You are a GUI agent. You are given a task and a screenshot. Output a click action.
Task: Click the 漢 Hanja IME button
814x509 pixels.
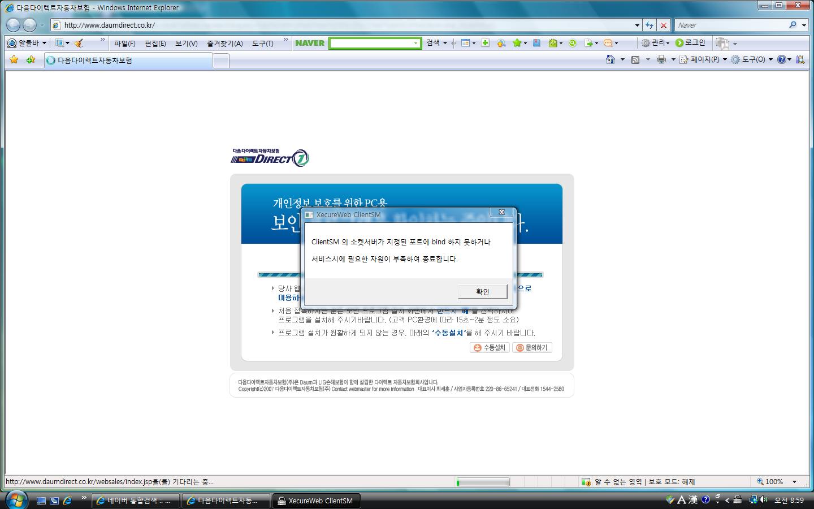pyautogui.click(x=692, y=500)
